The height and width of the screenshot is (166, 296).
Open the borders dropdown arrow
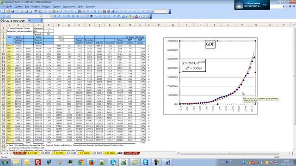point(126,17)
